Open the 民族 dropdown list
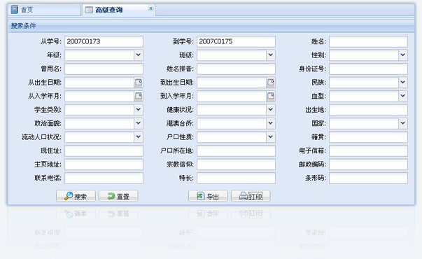The height and width of the screenshot is (259, 422). tap(403, 83)
